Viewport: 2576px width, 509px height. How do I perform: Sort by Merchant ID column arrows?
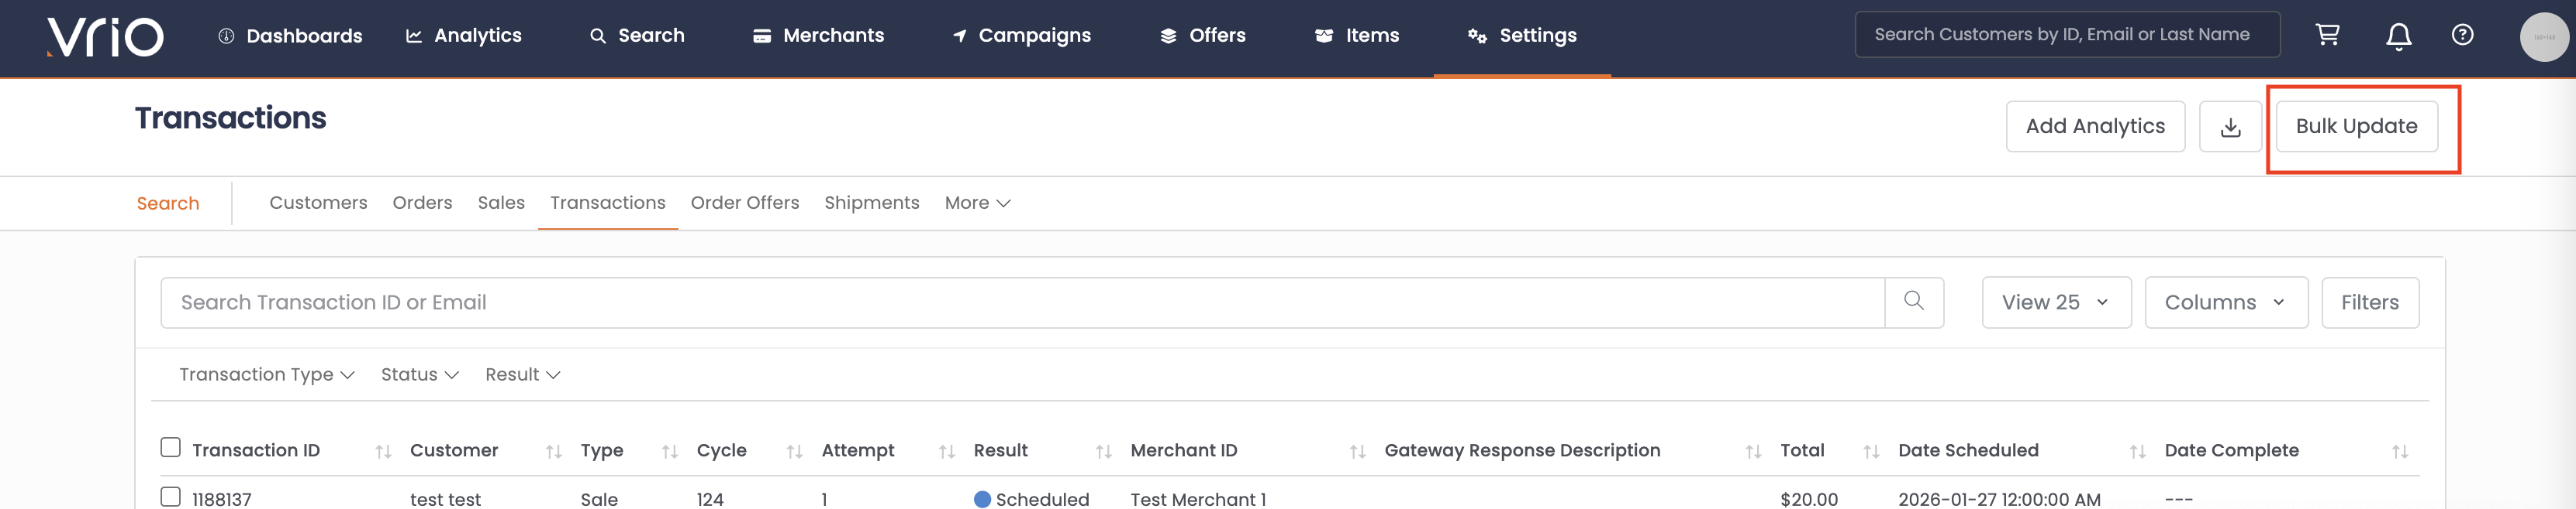click(x=1357, y=452)
